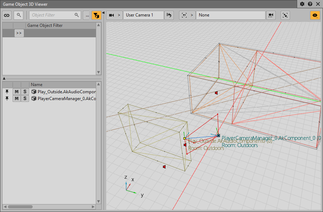Solo the PlayerCameraManager_0 object

pyautogui.click(x=25, y=98)
